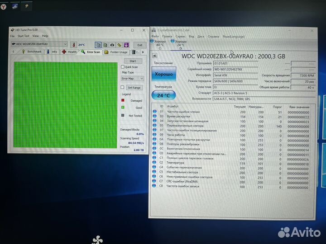Screen dimensions: 326x244
Task: Click the previous disk arrow button
Action: pos(154,56)
